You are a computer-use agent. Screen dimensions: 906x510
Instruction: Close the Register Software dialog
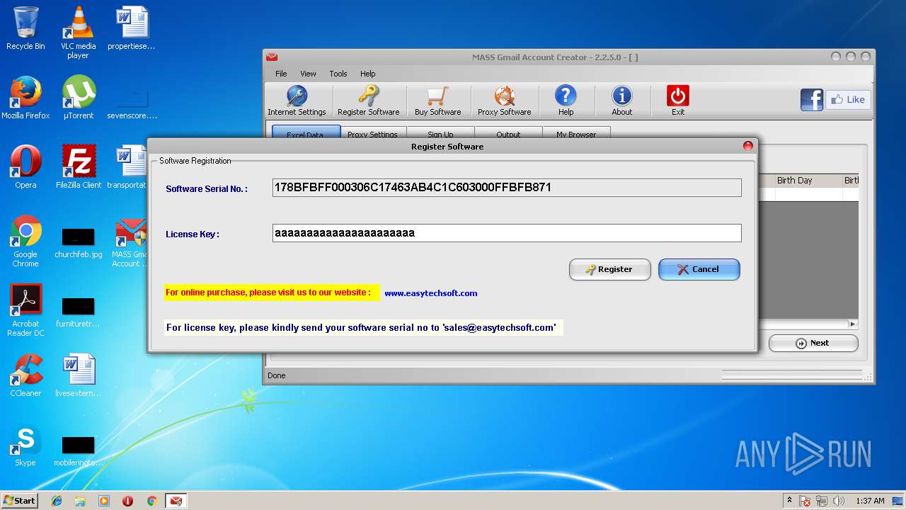click(x=747, y=146)
